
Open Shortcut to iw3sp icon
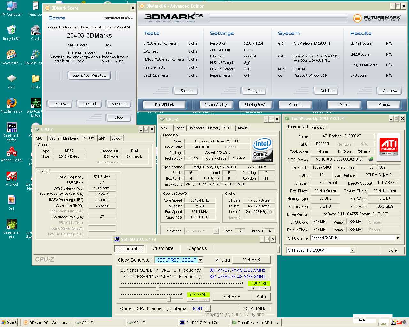click(35, 108)
